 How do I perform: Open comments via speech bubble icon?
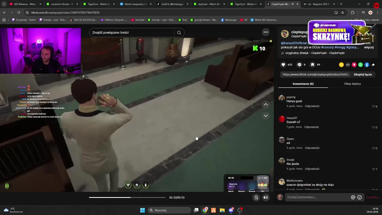click(x=299, y=65)
